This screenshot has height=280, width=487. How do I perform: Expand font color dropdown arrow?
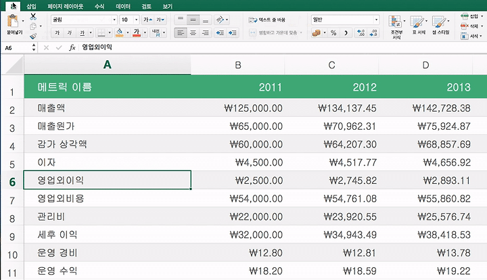[x=145, y=32]
